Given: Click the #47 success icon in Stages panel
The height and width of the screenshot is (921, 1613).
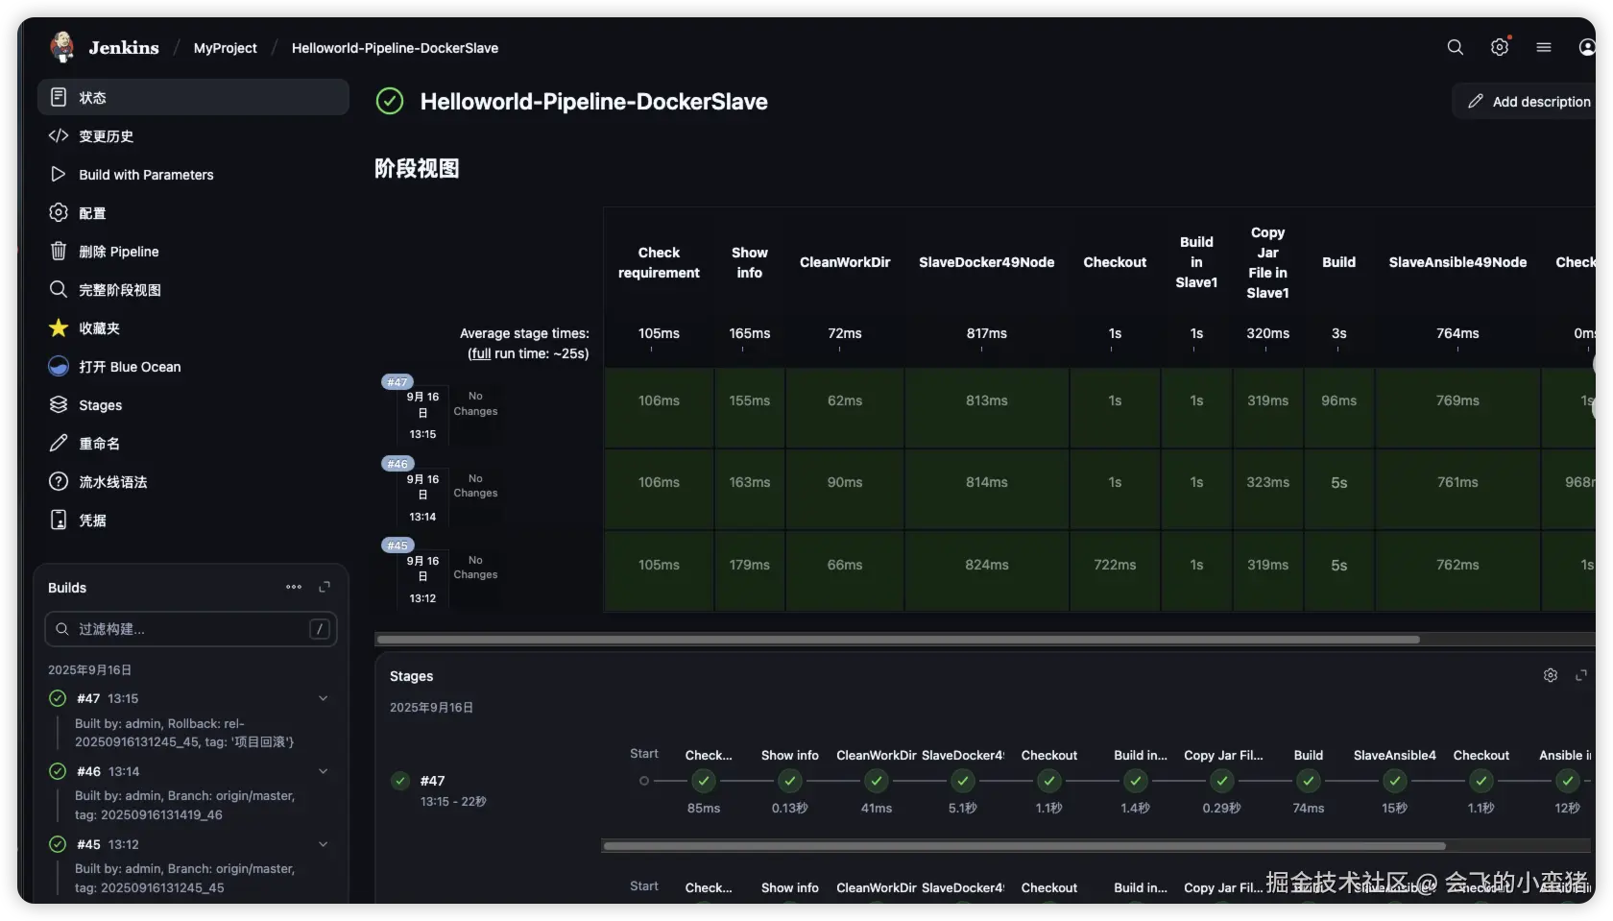Looking at the screenshot, I should tap(401, 781).
